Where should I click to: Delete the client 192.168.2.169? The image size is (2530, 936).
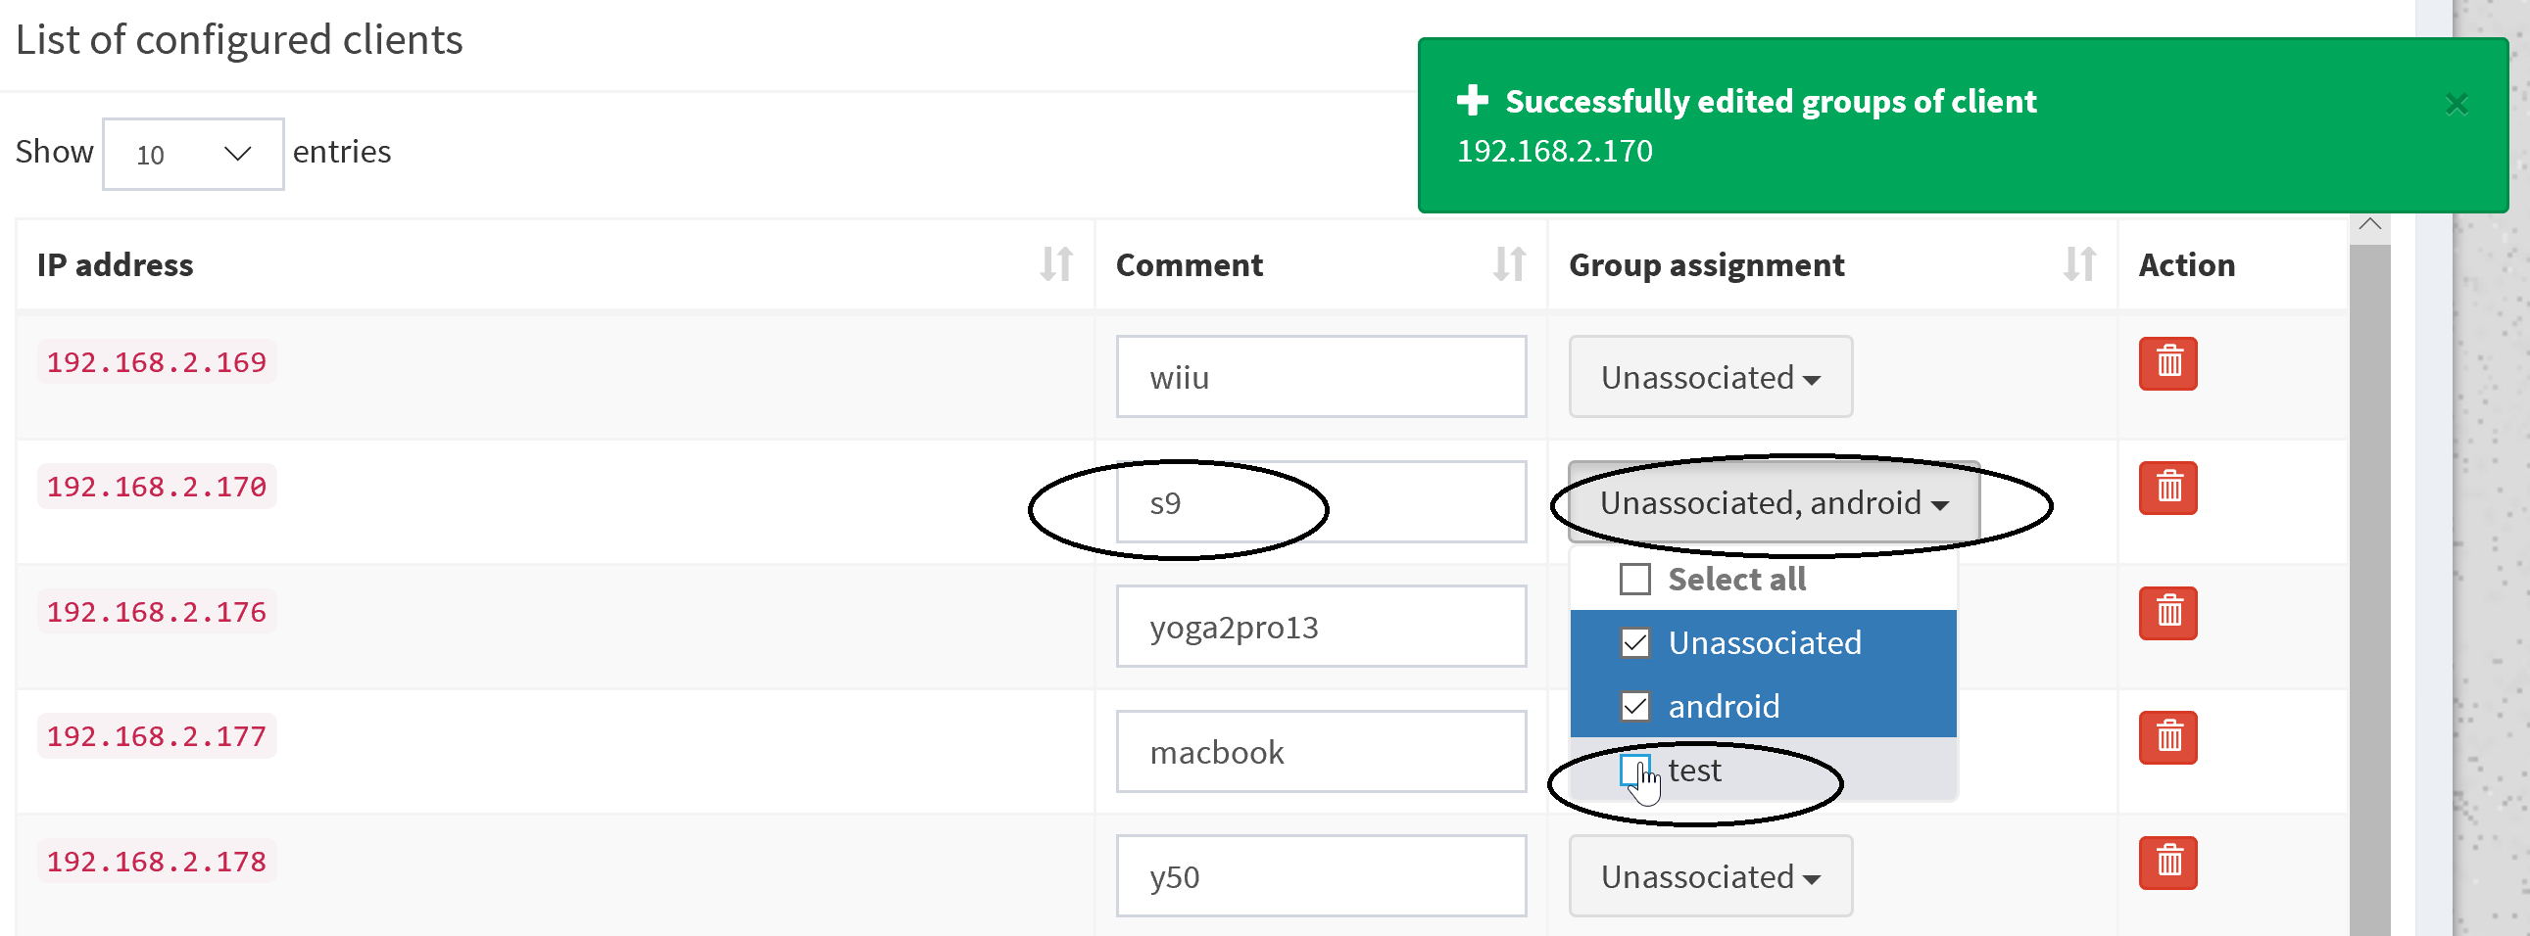2166,363
